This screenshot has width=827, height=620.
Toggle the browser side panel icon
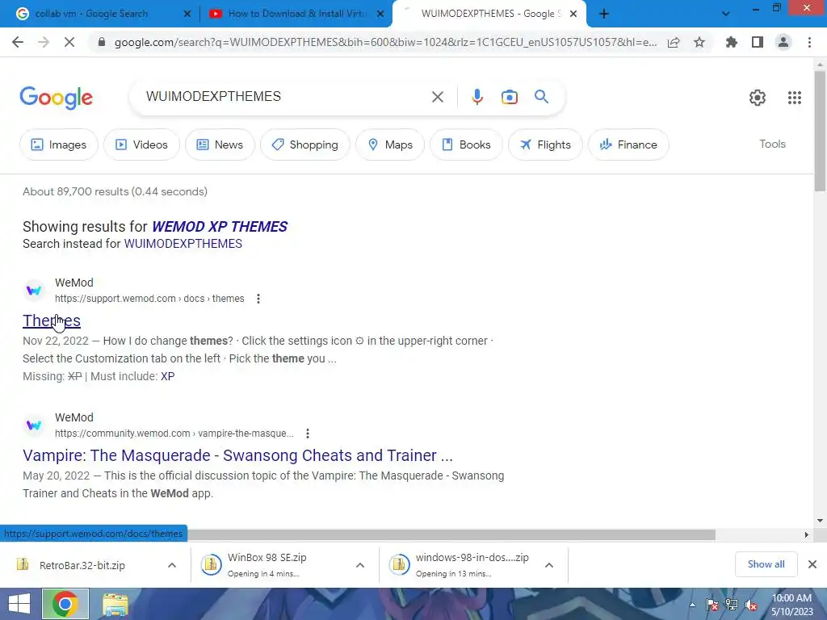pos(758,42)
